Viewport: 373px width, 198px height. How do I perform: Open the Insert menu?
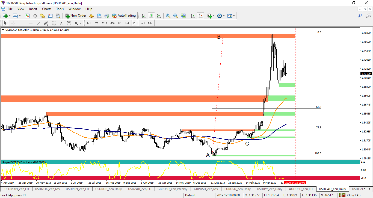(33, 9)
